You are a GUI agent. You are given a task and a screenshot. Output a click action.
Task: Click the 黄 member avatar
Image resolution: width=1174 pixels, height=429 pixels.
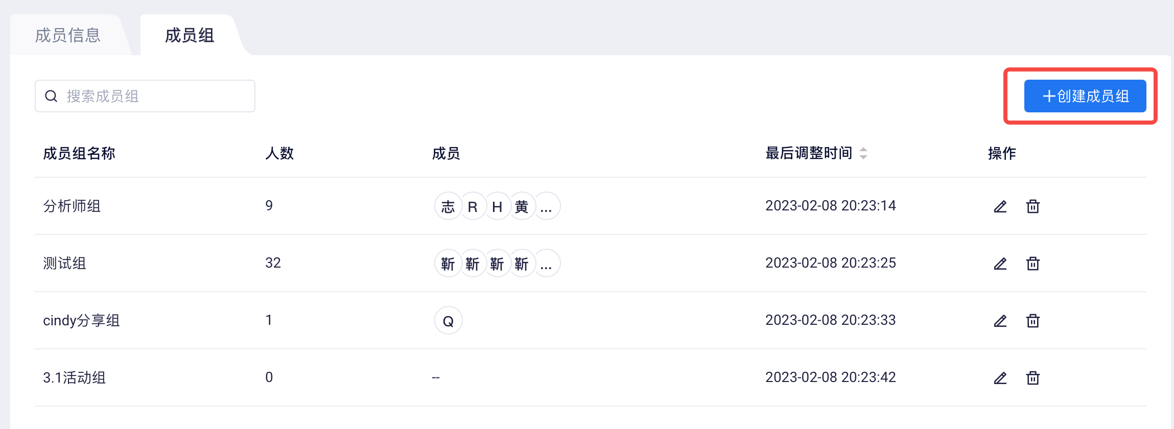tap(522, 206)
